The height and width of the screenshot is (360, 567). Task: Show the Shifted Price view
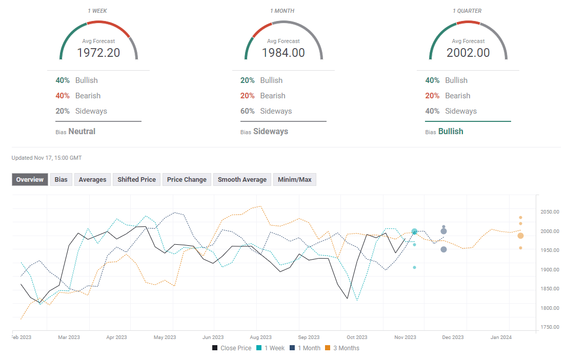tap(137, 179)
